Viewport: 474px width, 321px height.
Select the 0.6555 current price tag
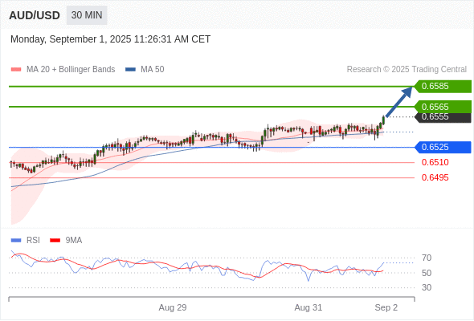coord(443,117)
